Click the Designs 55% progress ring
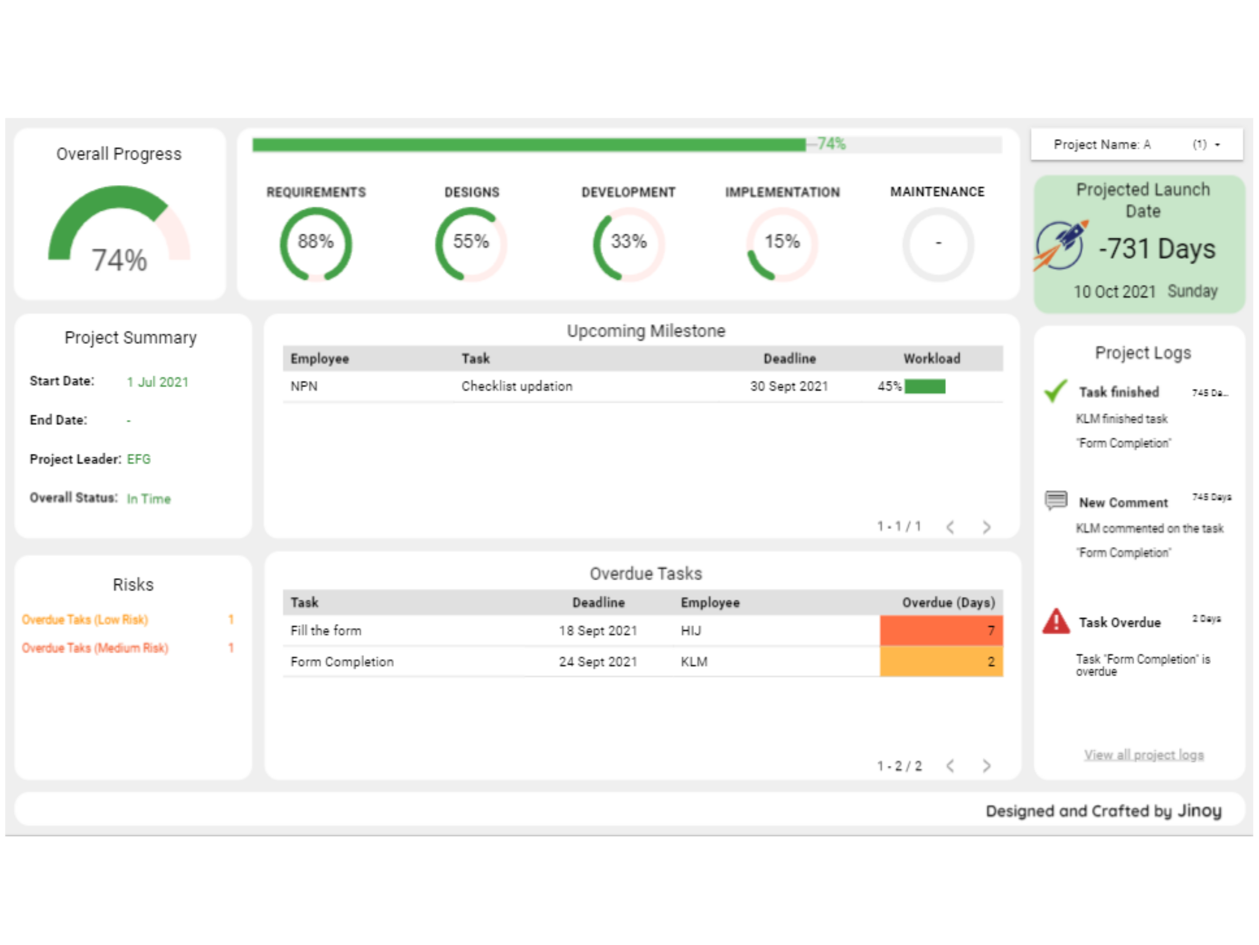This screenshot has height=945, width=1259. tap(471, 243)
